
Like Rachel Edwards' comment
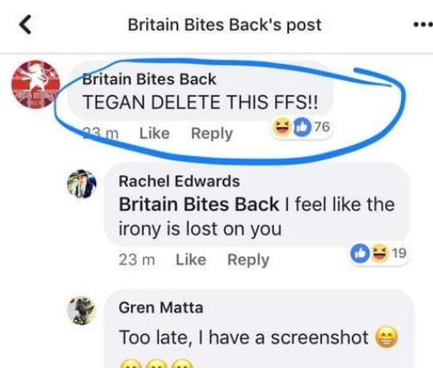(191, 260)
